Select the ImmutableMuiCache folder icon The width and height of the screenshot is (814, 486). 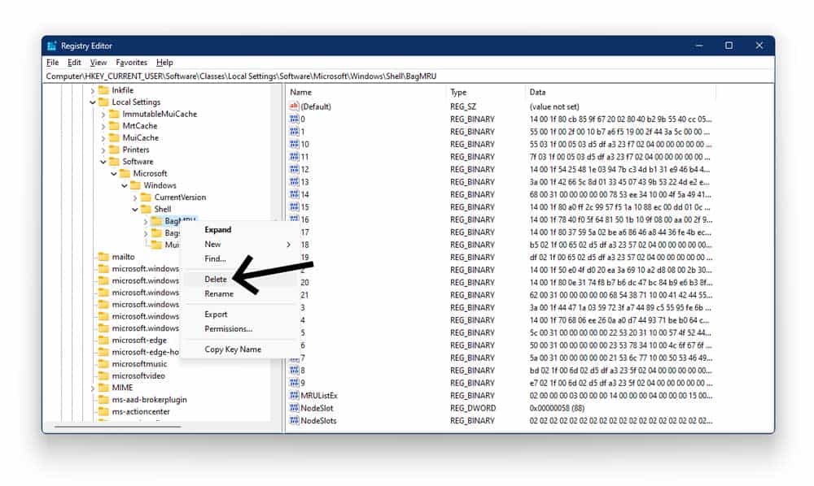click(114, 114)
